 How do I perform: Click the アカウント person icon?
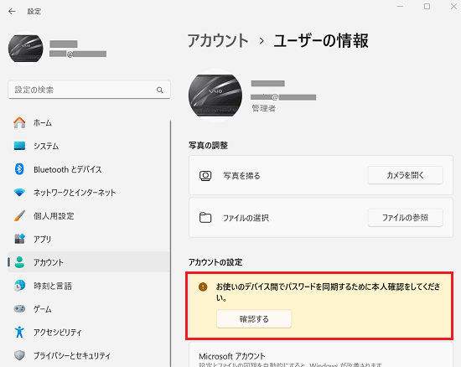19,262
